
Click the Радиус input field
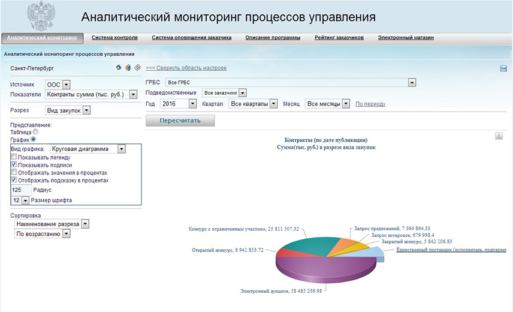point(21,190)
